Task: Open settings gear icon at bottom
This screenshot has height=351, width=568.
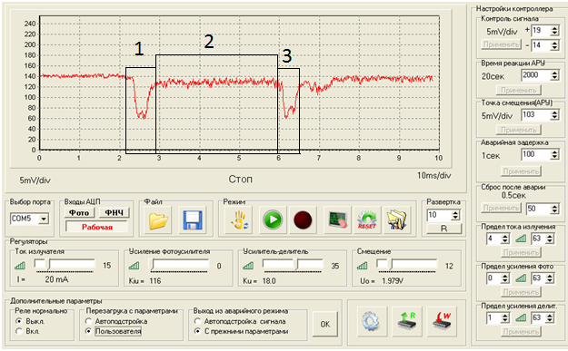Action: pos(371,321)
